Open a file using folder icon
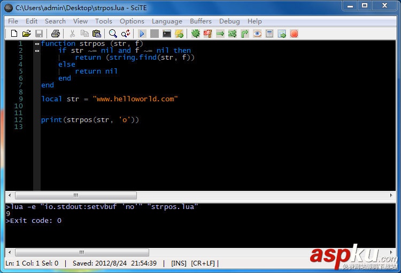Viewport: 401px width, 273px height. [27, 34]
